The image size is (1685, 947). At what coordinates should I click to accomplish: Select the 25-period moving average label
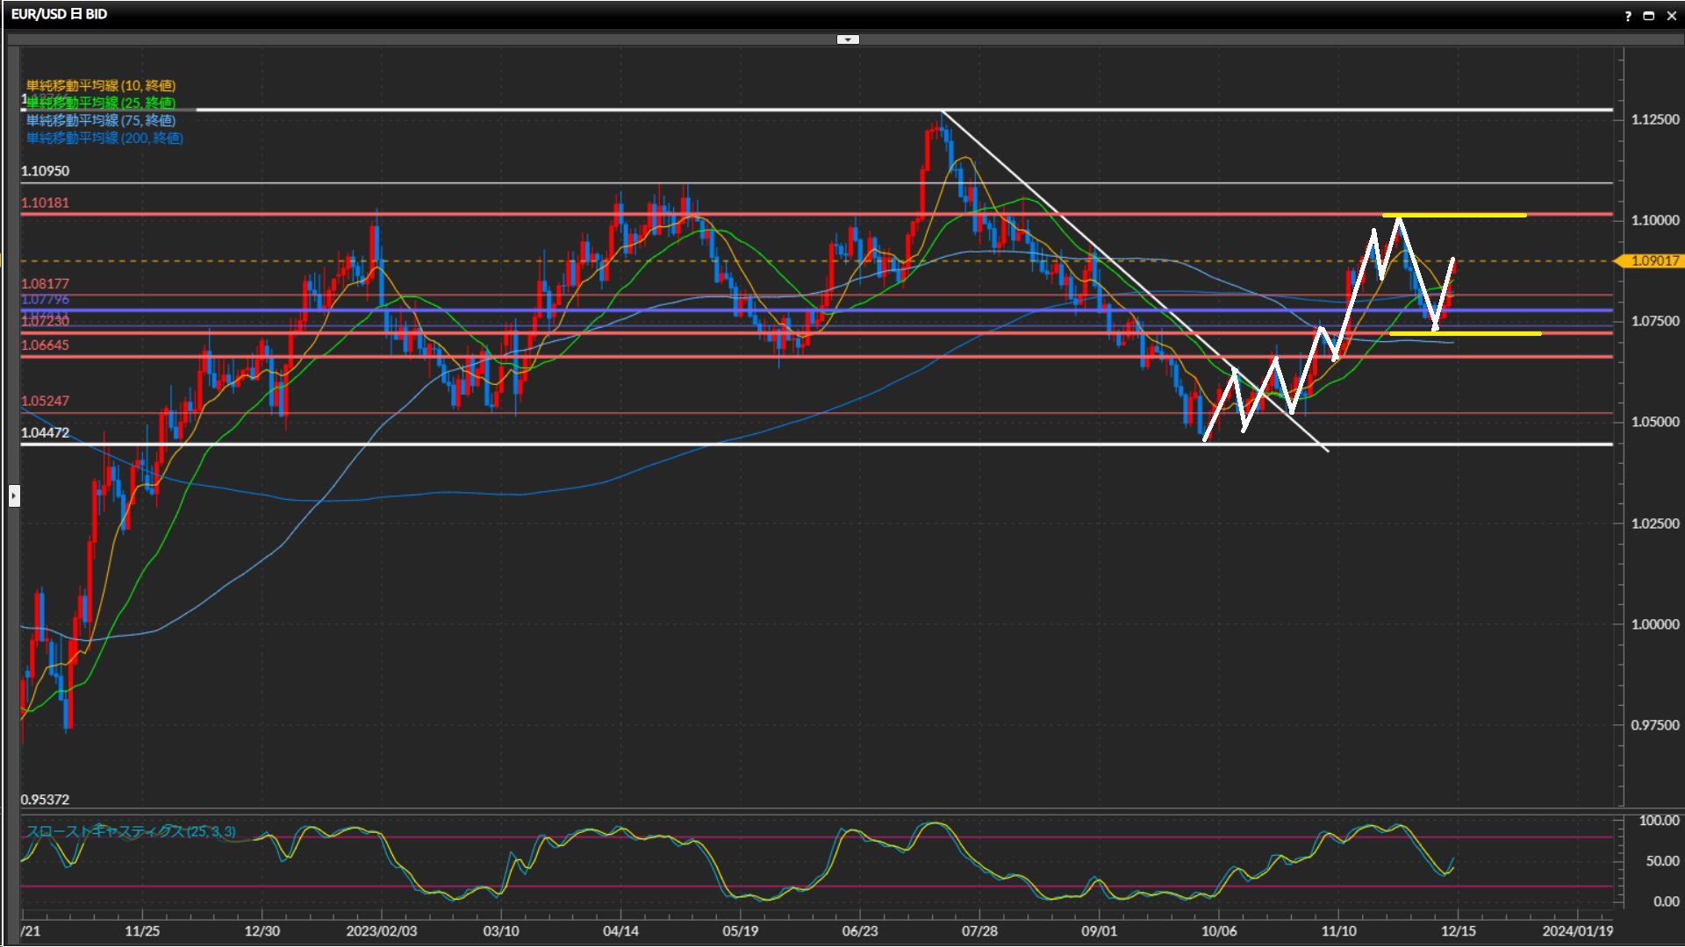click(x=101, y=103)
